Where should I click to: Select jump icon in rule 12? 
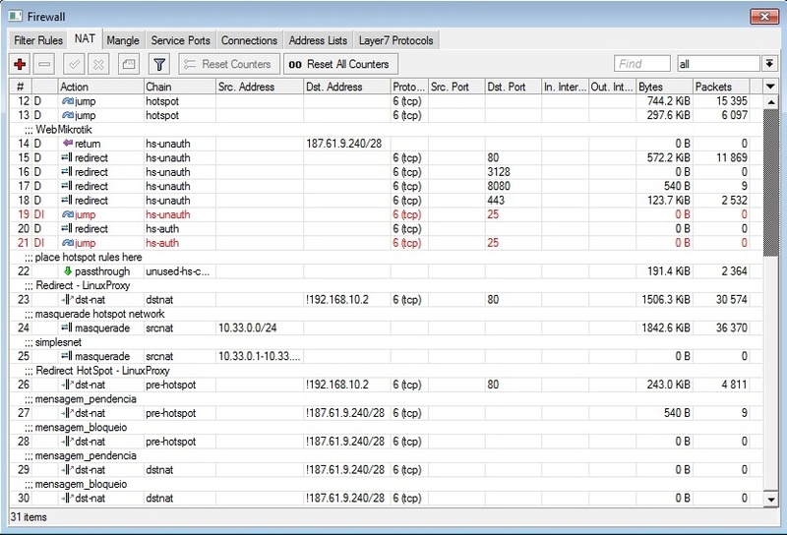(67, 101)
